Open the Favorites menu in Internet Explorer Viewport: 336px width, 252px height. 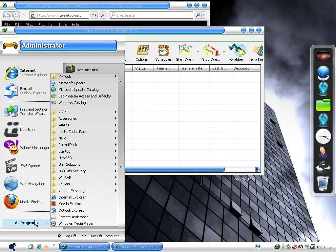(x=46, y=24)
